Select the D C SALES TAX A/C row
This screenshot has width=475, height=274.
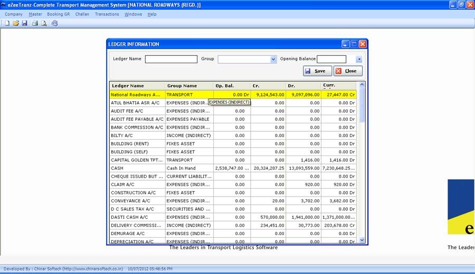(233, 209)
